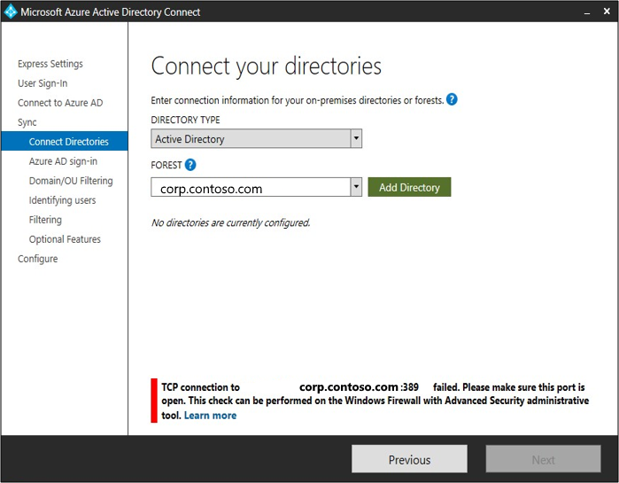Click the Next button
The width and height of the screenshot is (619, 483).
click(543, 459)
